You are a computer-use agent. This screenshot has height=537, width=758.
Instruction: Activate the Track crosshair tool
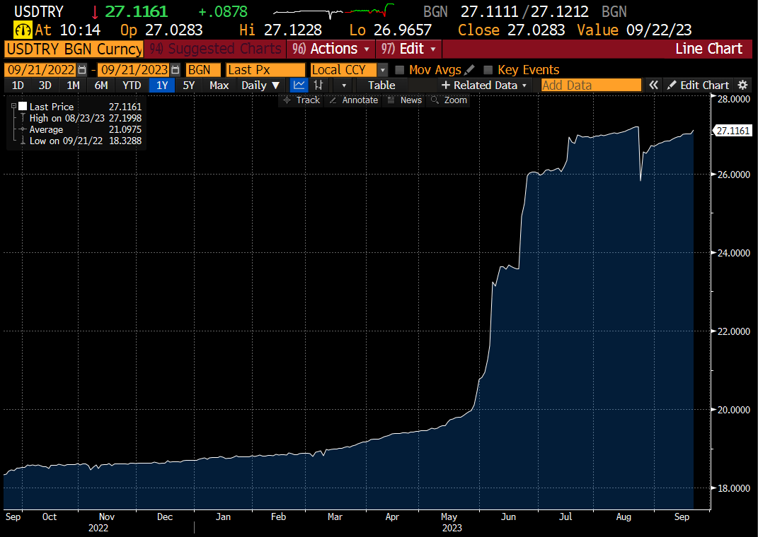pos(302,100)
